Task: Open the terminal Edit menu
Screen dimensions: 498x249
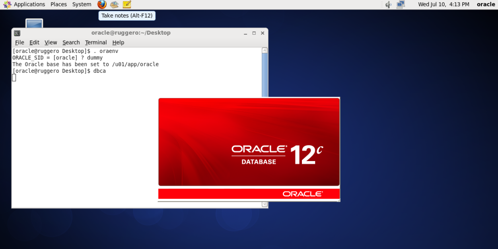Action: click(34, 43)
